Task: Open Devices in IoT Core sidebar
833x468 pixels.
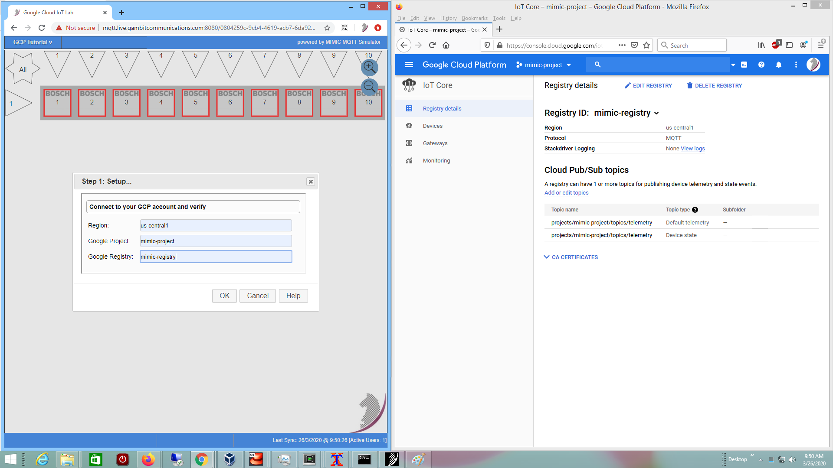Action: click(x=464, y=126)
